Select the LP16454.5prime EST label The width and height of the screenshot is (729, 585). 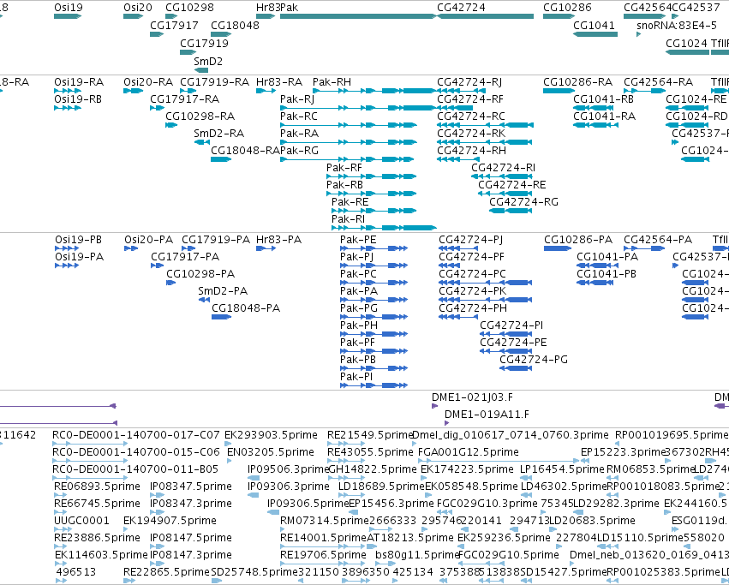point(562,469)
